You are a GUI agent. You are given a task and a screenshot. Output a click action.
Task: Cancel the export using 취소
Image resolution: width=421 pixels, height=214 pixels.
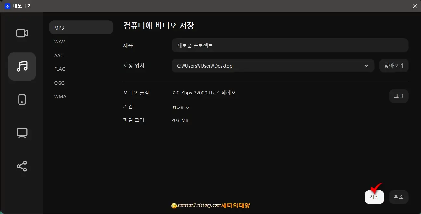[399, 197]
